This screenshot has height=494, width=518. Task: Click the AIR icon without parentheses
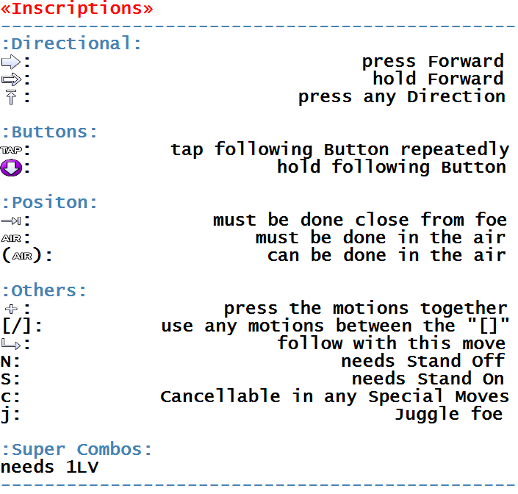point(11,238)
